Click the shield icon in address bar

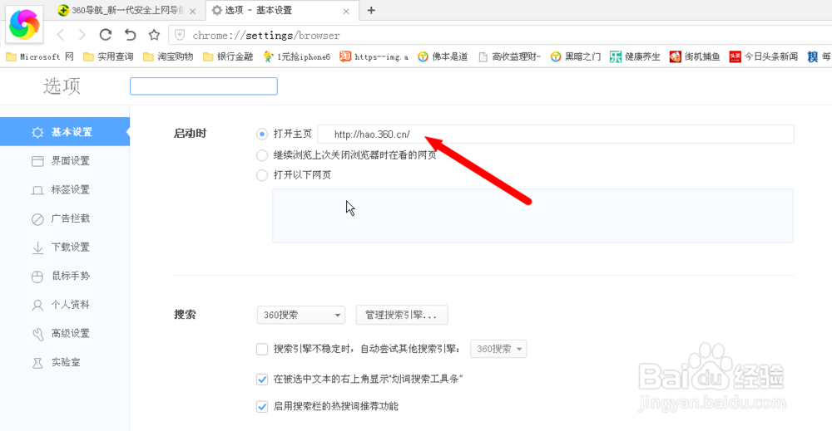[x=180, y=36]
